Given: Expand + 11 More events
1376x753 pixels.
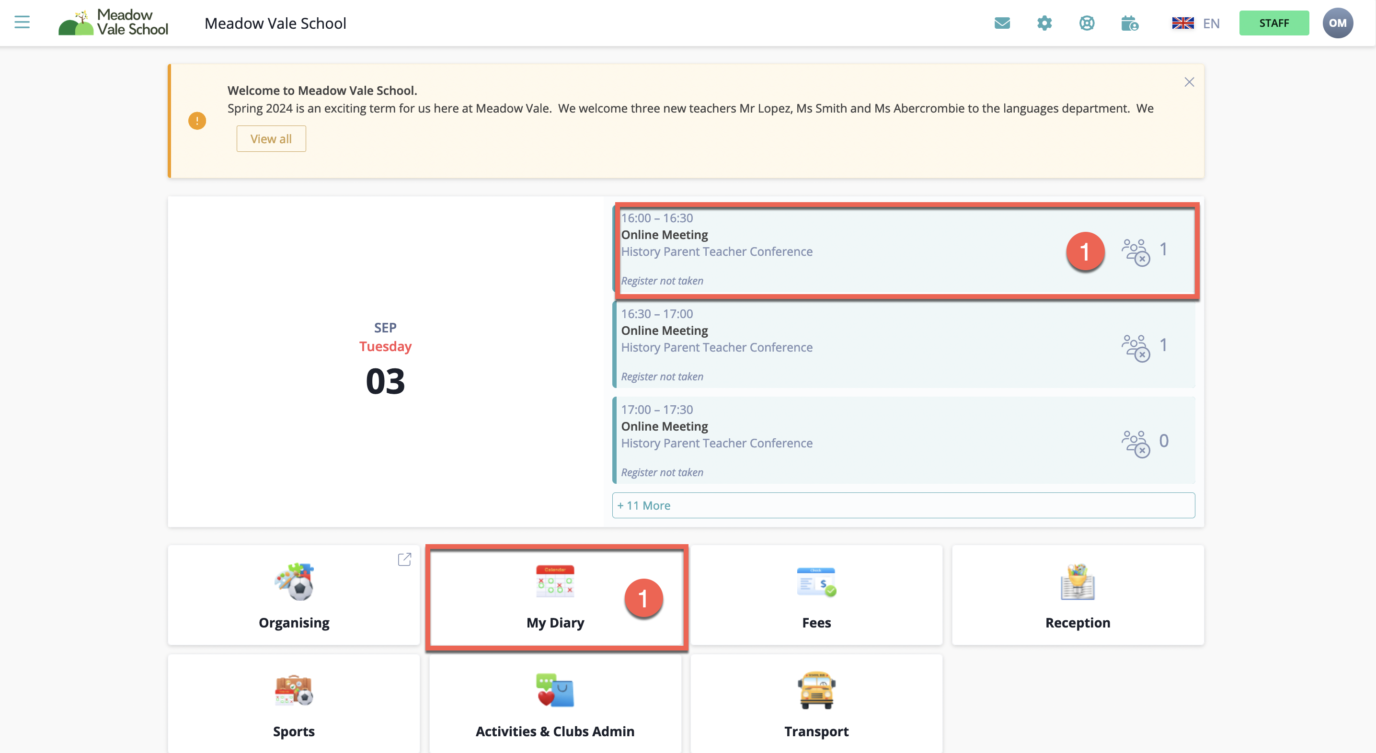Looking at the screenshot, I should [903, 505].
